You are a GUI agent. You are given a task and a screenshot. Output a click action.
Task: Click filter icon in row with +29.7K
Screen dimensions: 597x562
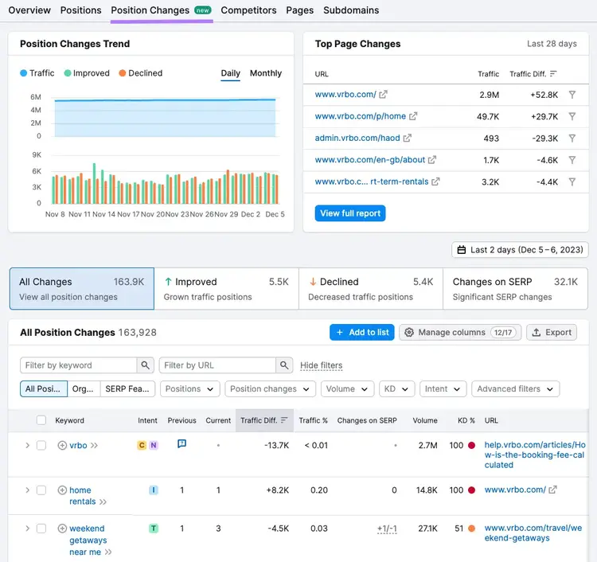(572, 116)
